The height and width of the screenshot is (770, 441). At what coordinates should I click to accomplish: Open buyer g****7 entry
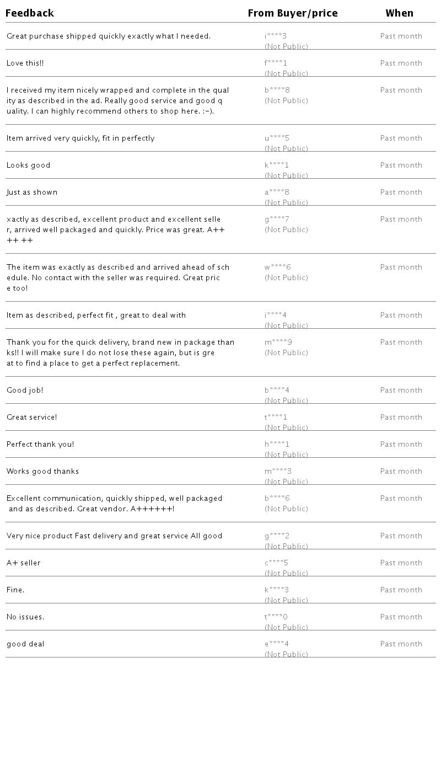[277, 220]
